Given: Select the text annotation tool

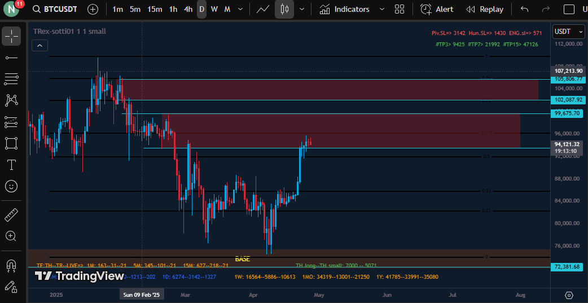Looking at the screenshot, I should click(11, 165).
